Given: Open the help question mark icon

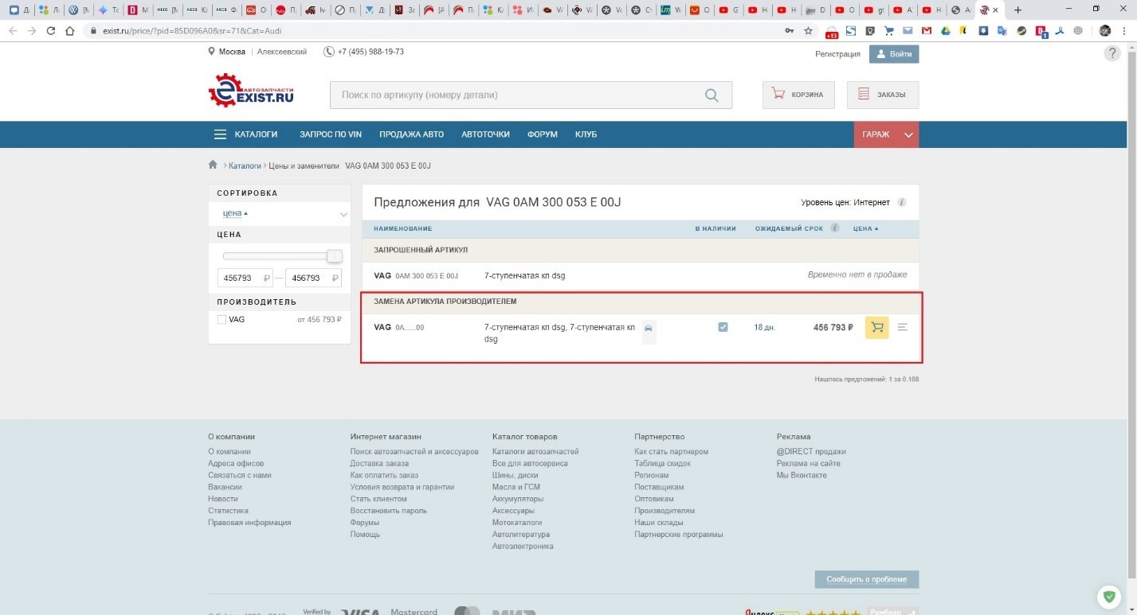Looking at the screenshot, I should click(x=1112, y=53).
